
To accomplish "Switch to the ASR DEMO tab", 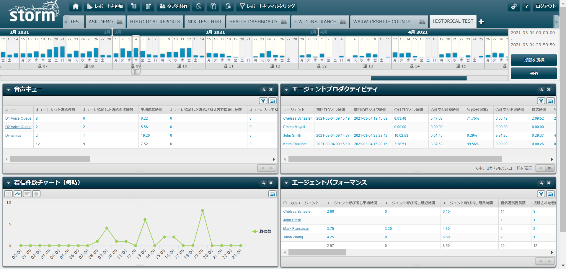I will click(x=105, y=22).
